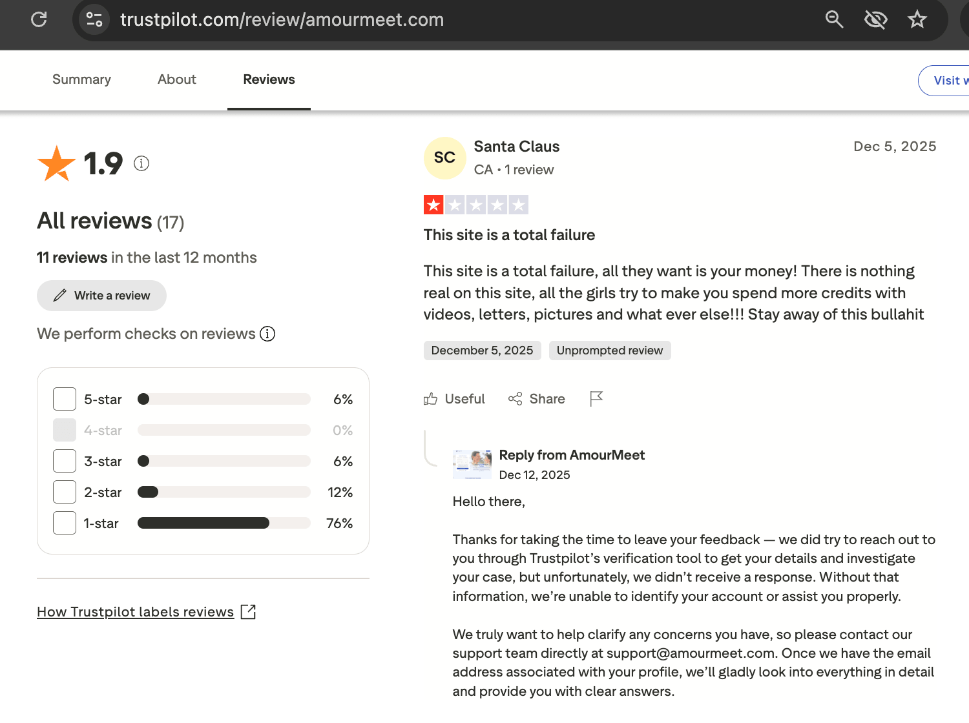
Task: Click the 3-star label
Action: [x=103, y=461]
